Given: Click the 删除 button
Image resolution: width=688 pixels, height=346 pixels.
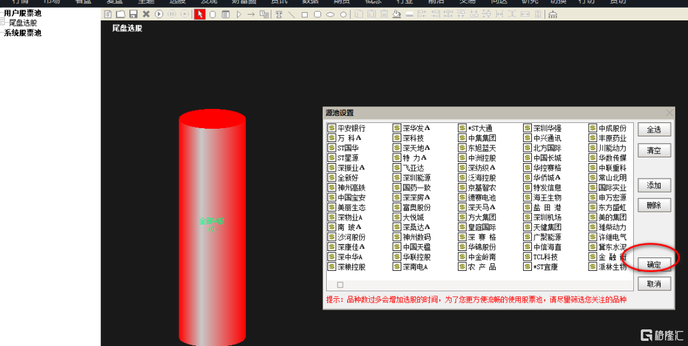Looking at the screenshot, I should click(654, 205).
